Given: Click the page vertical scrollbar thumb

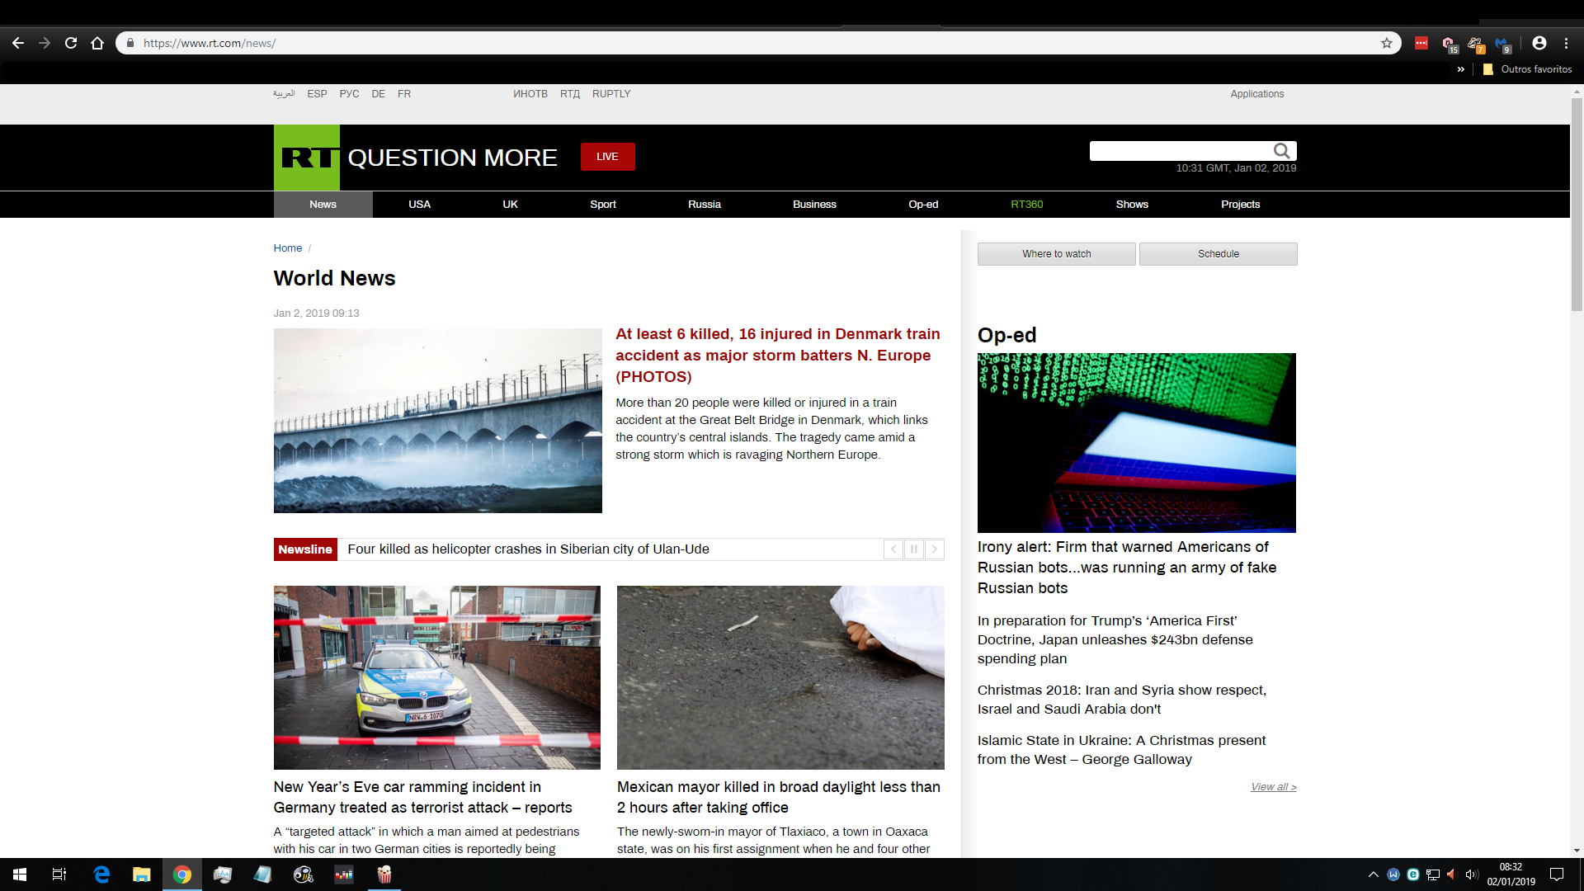Looking at the screenshot, I should click(1577, 206).
